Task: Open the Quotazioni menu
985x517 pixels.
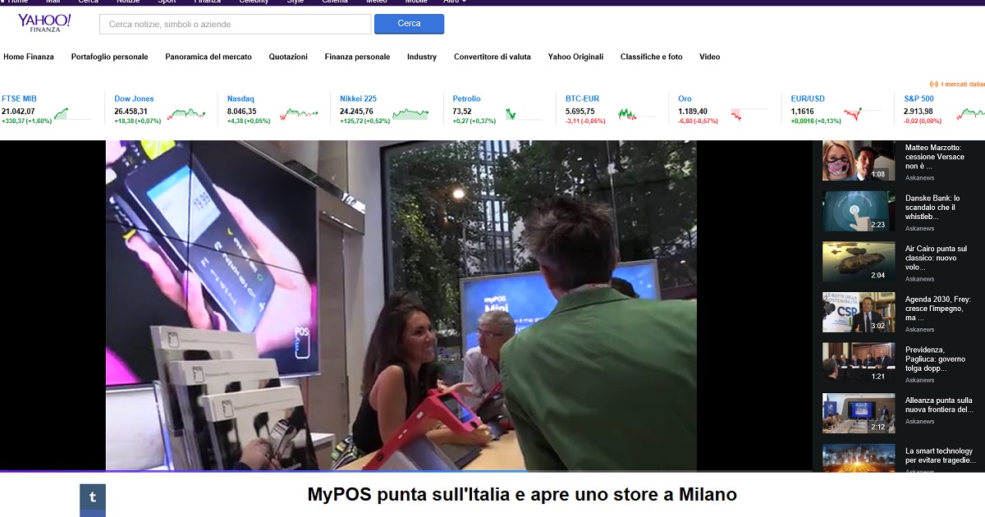Action: tap(288, 57)
